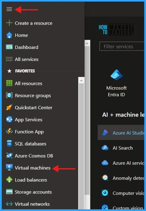Click the services pane scrollbar thumb
146x211 pixels.
(87, 121)
